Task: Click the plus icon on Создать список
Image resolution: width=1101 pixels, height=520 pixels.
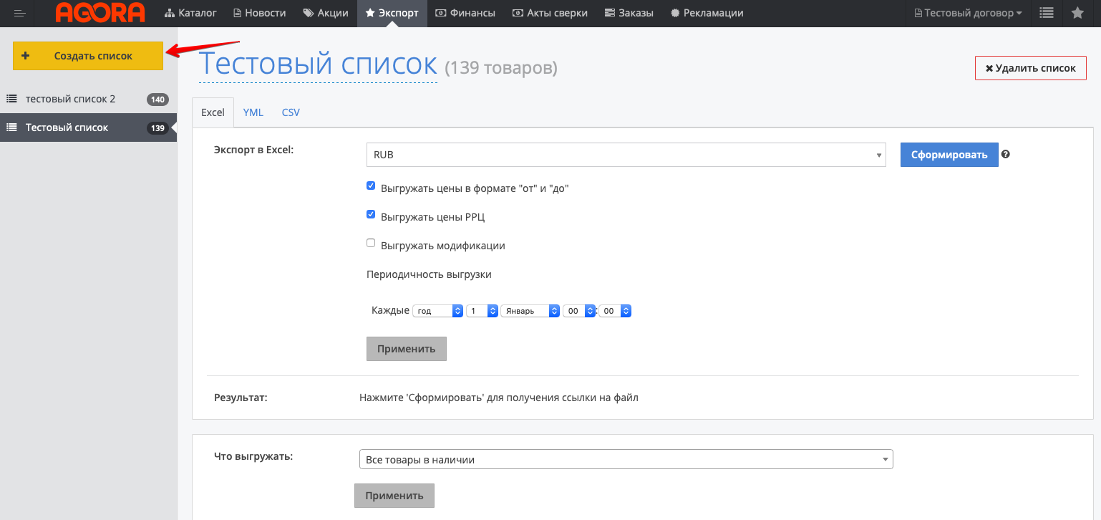Action: [x=26, y=56]
